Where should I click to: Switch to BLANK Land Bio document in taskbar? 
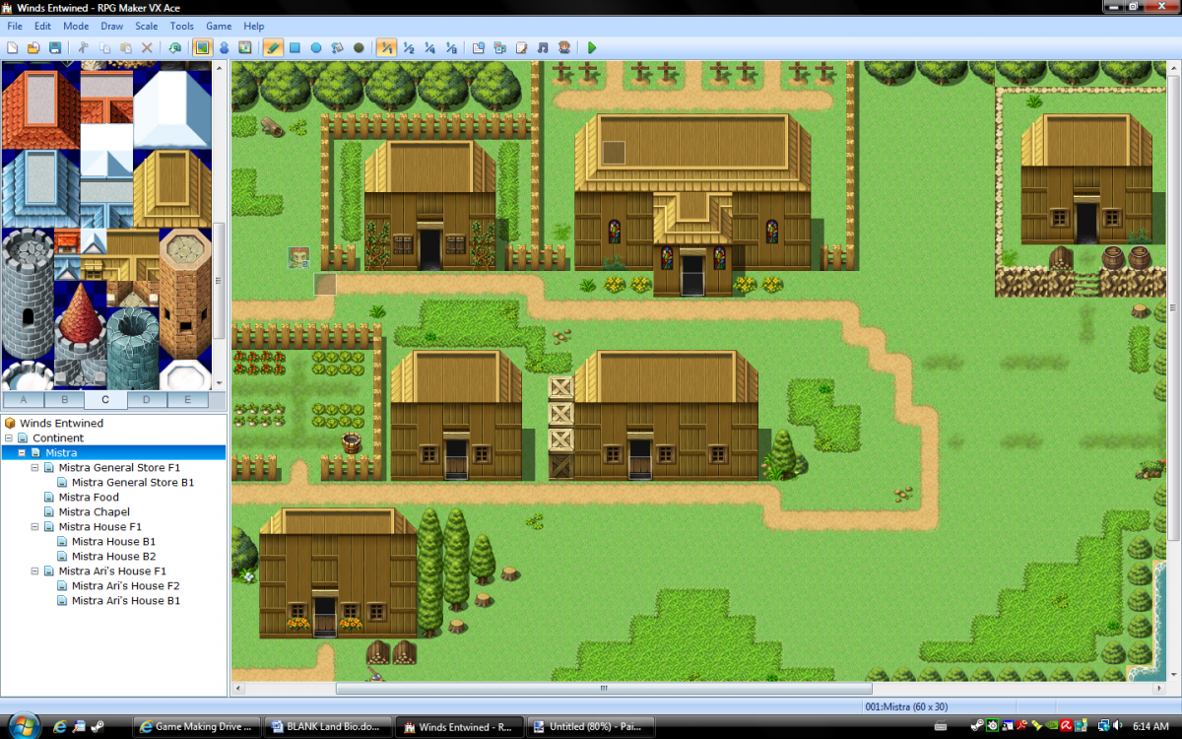coord(328,727)
